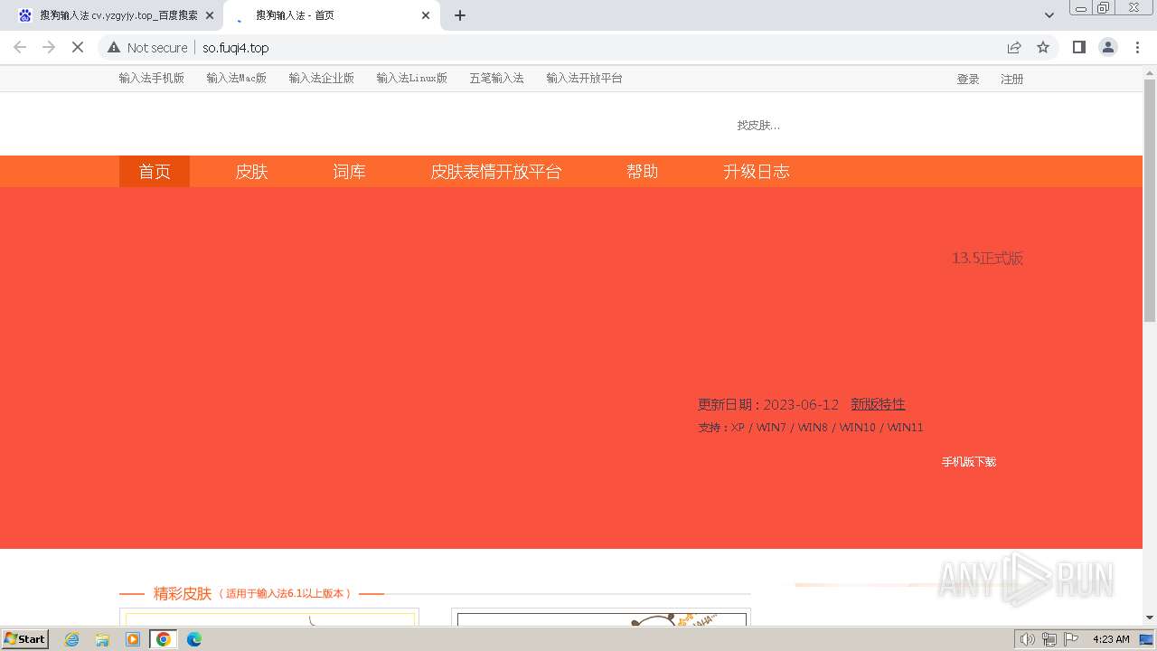
Task: Close the 百度搜索 tab
Action: (210, 15)
